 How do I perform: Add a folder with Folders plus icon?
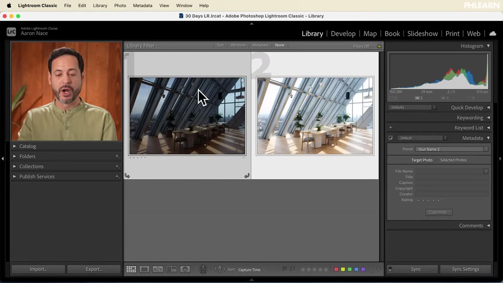pos(117,156)
